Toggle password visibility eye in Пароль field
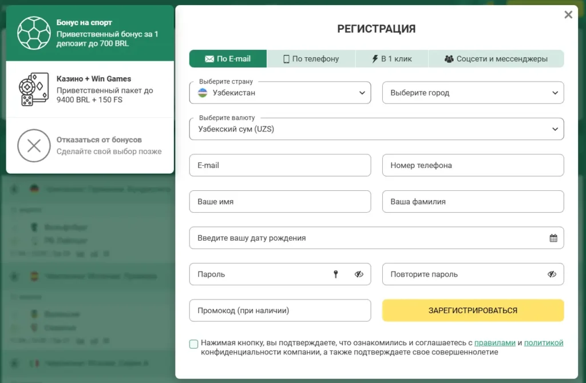 click(x=359, y=274)
